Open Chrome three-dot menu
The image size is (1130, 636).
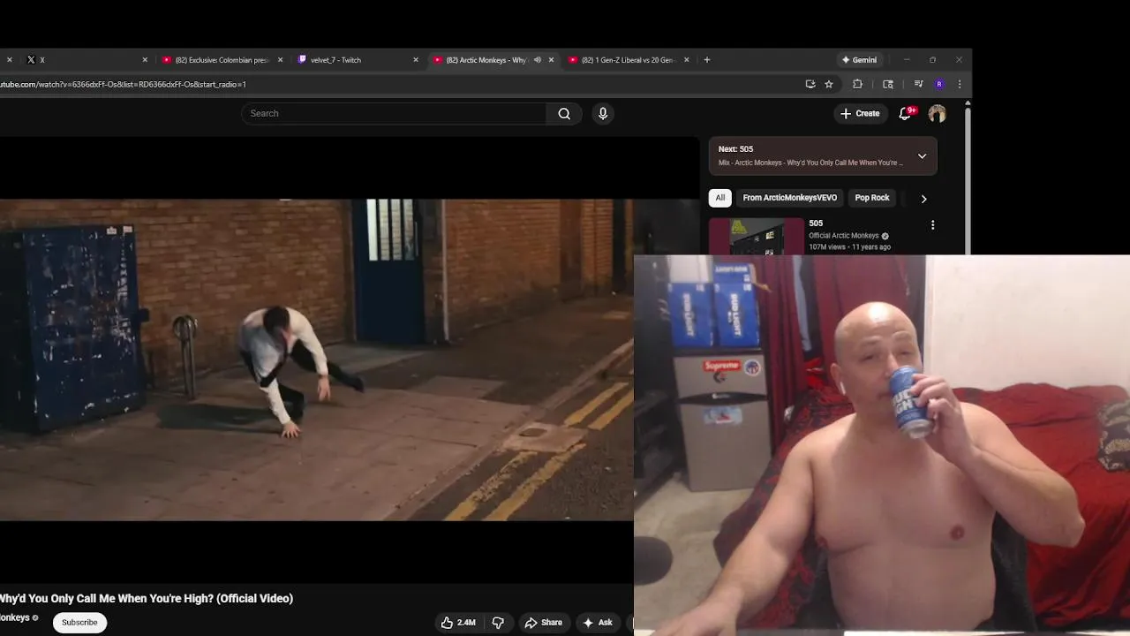(960, 84)
